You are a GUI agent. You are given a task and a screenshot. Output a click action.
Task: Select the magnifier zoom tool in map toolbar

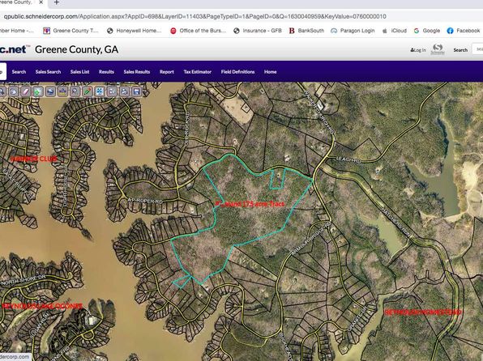[x=2, y=91]
